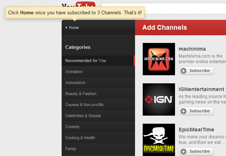Focus the YouTube search box
This screenshot has width=226, height=156.
[x=164, y=8]
